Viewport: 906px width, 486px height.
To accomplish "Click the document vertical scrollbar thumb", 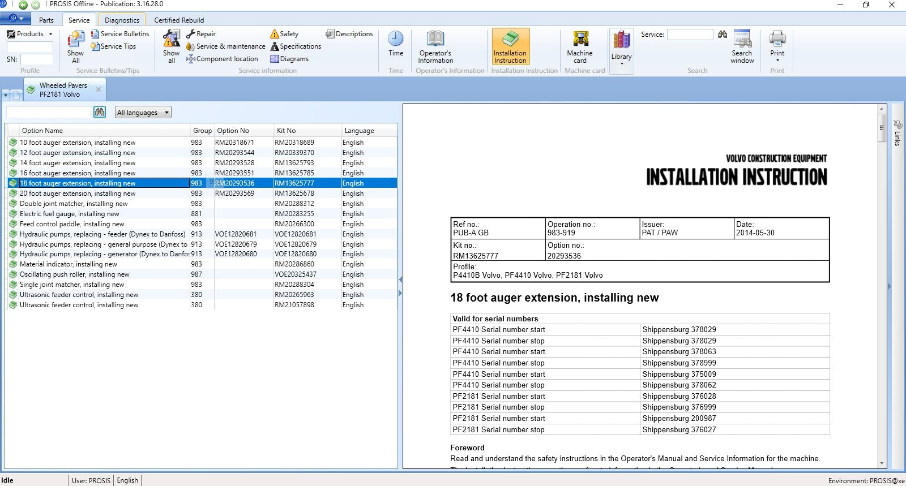I will (x=882, y=128).
